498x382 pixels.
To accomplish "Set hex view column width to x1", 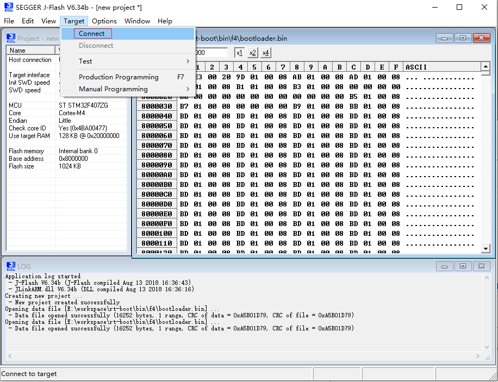I will (x=239, y=53).
